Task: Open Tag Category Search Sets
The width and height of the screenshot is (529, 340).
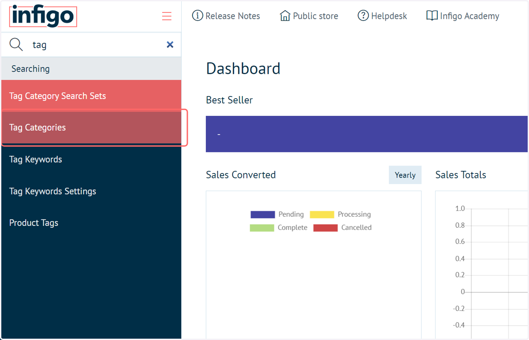Action: click(91, 96)
